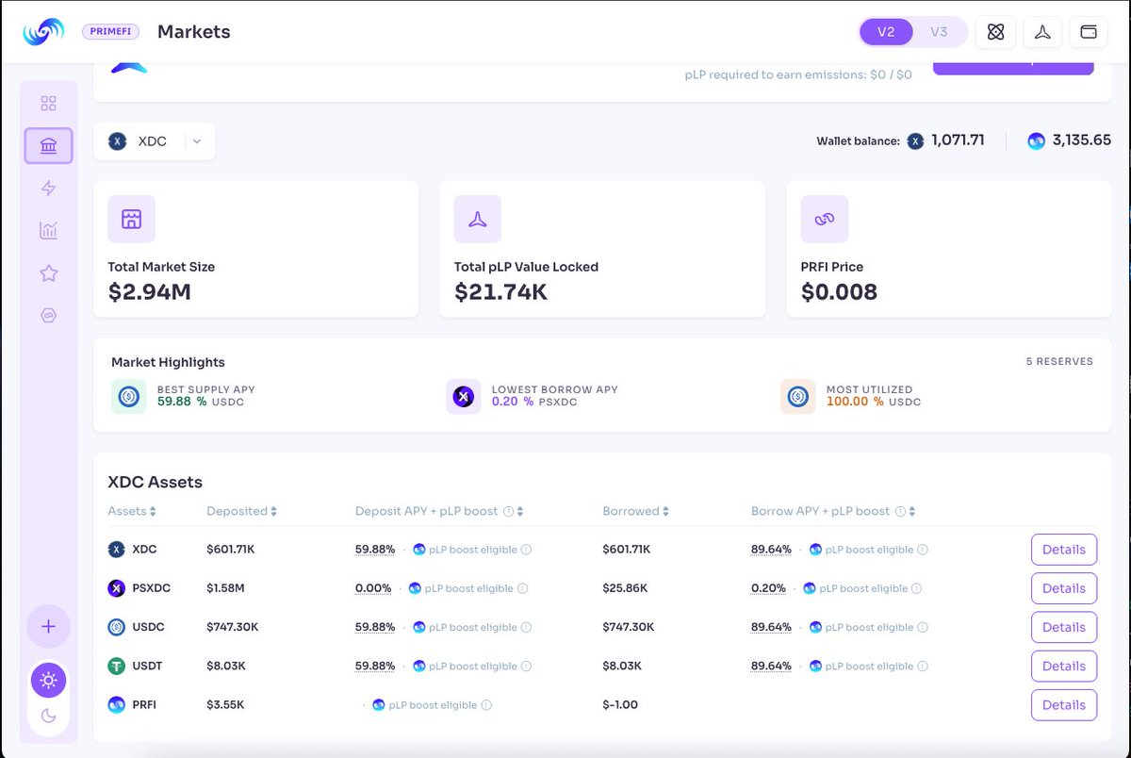The image size is (1131, 758).
Task: Click Best Supply APY USDC icon
Action: pyautogui.click(x=129, y=397)
